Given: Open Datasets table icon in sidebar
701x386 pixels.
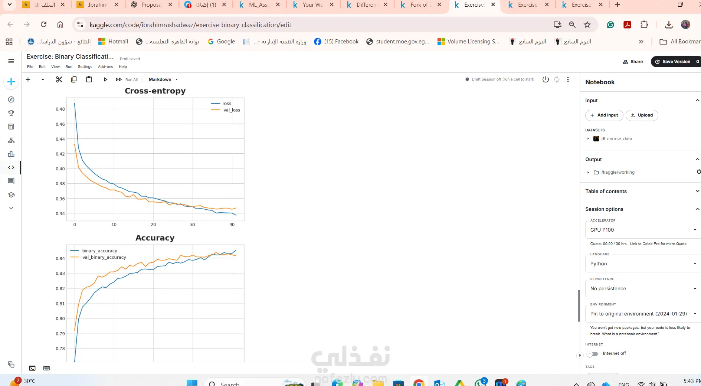Looking at the screenshot, I should pyautogui.click(x=11, y=127).
